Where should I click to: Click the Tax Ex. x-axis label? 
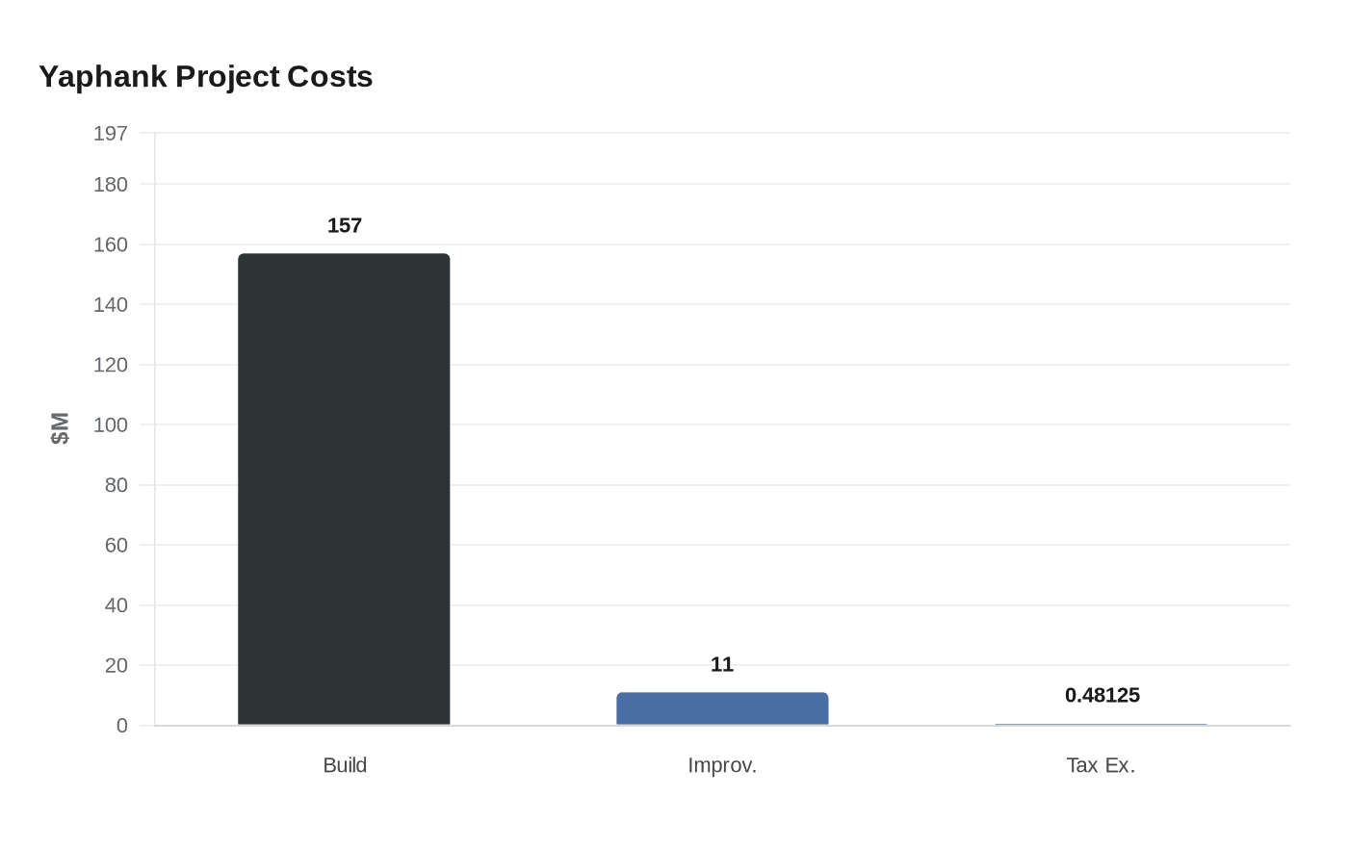click(x=1101, y=765)
